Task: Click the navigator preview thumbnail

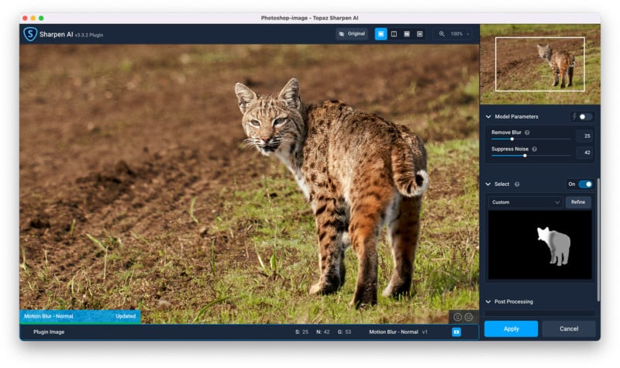Action: coord(540,64)
